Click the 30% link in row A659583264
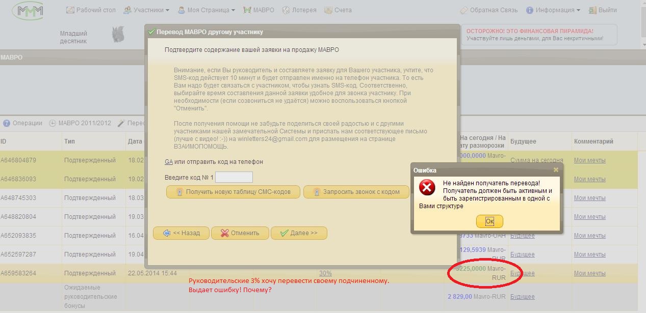The height and width of the screenshot is (313, 646). click(325, 273)
